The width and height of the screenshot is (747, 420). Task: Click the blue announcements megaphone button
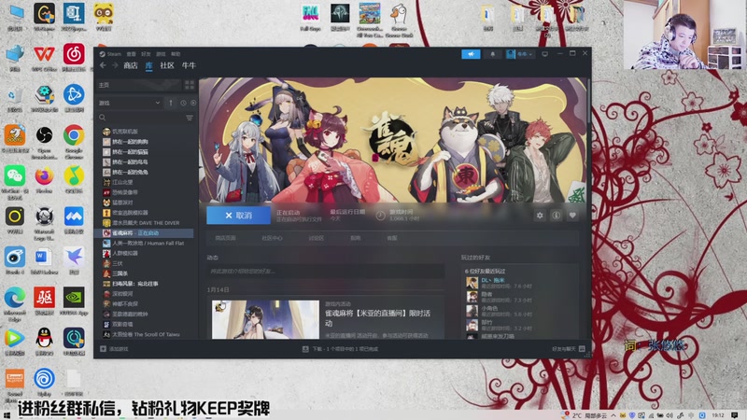click(x=471, y=54)
